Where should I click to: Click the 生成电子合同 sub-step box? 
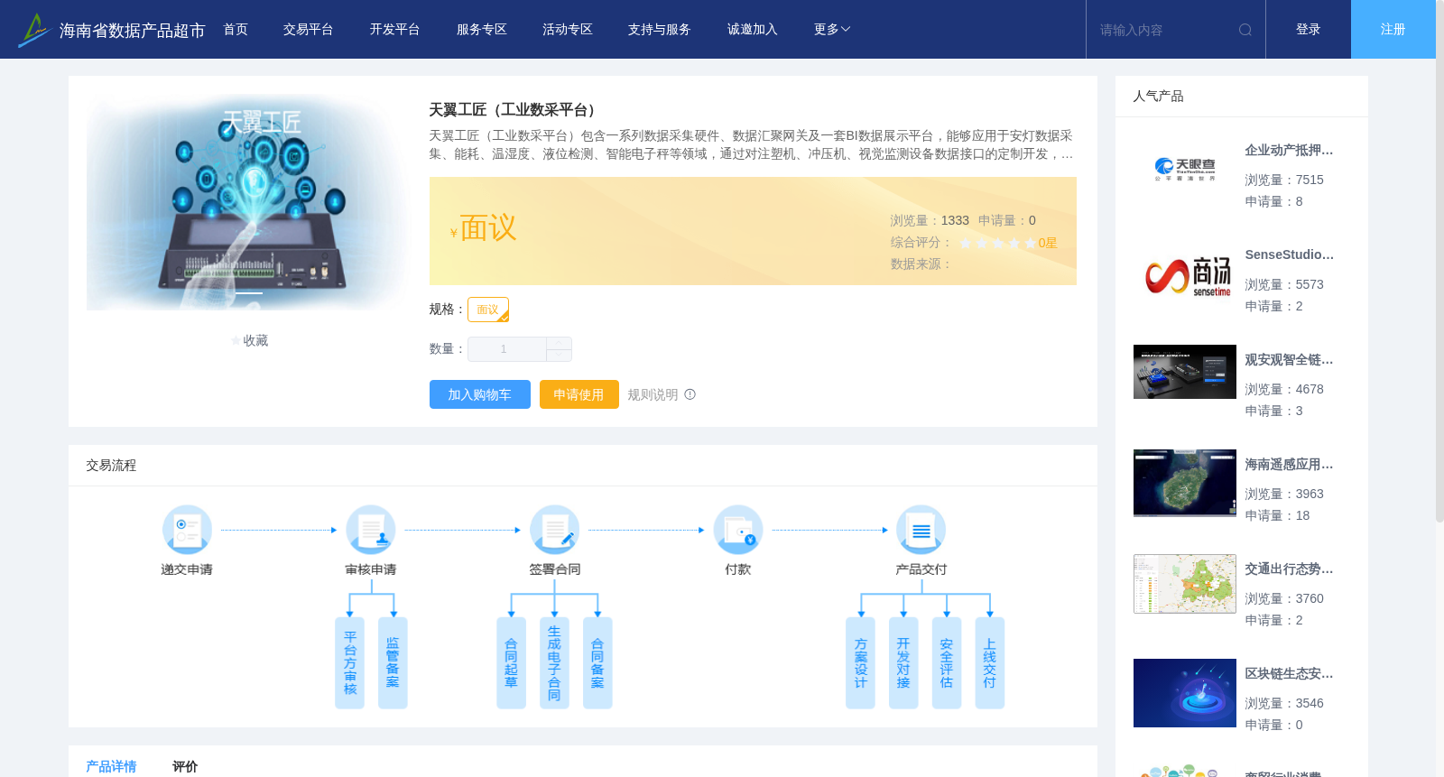point(554,663)
